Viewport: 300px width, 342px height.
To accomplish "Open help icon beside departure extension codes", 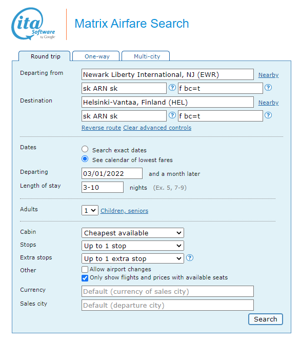I will click(x=268, y=88).
